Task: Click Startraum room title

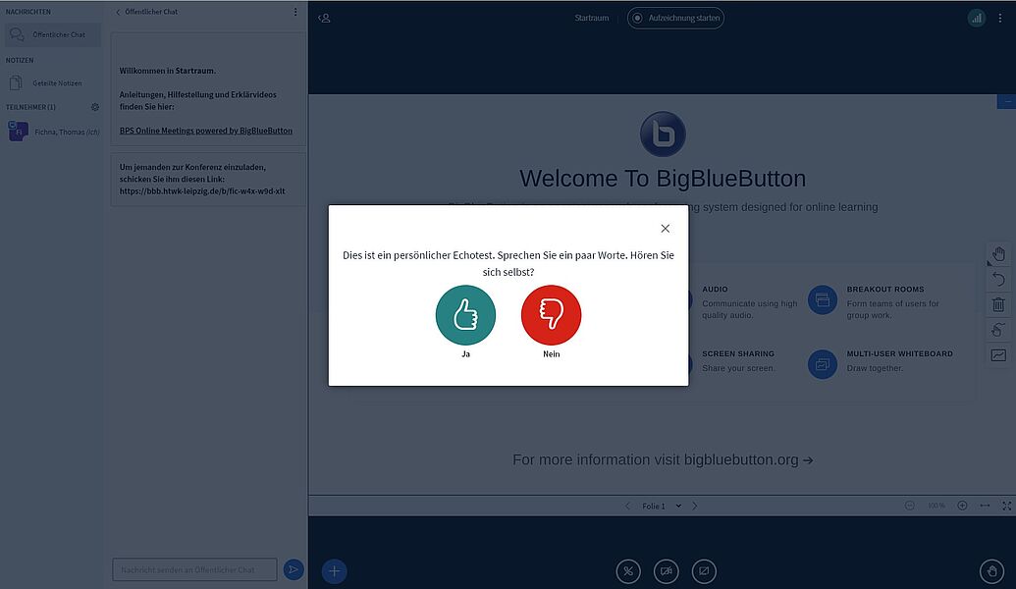Action: click(592, 18)
